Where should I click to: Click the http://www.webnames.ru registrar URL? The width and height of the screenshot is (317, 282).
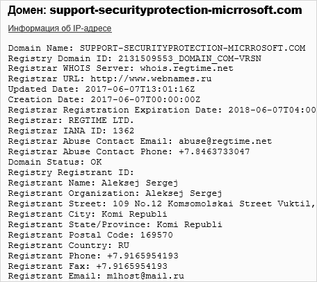point(151,79)
